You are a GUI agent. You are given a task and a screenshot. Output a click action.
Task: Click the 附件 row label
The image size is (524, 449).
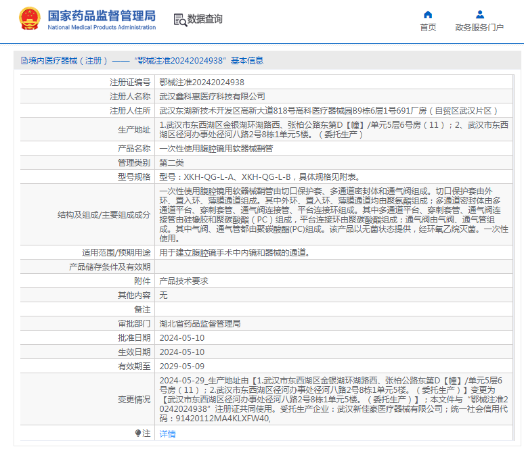pos(142,281)
